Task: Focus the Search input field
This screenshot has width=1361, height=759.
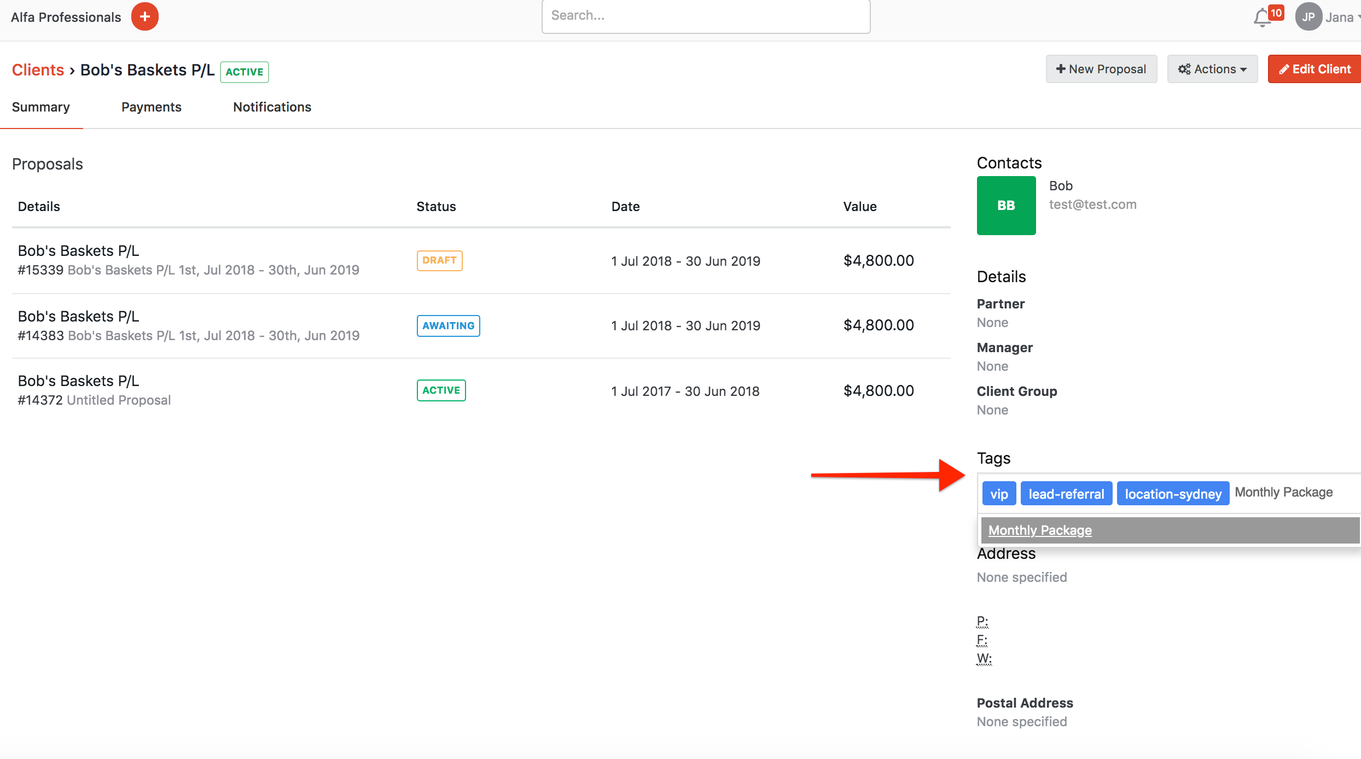Action: point(706,16)
